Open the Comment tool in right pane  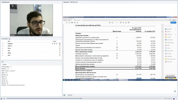168,37
